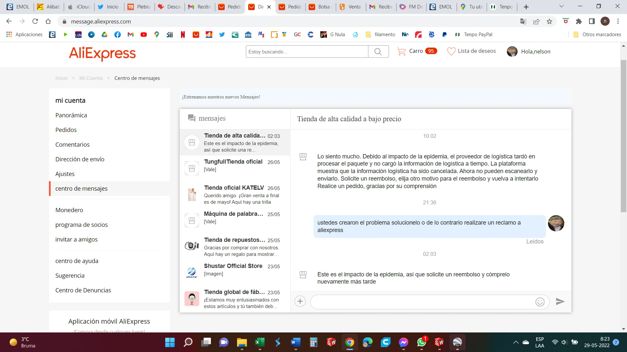Click the Mi Cuenta breadcrumb link
627x352 pixels.
(x=91, y=78)
